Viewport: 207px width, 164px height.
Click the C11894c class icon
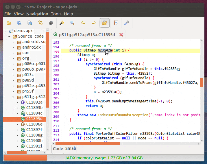pos(23,113)
